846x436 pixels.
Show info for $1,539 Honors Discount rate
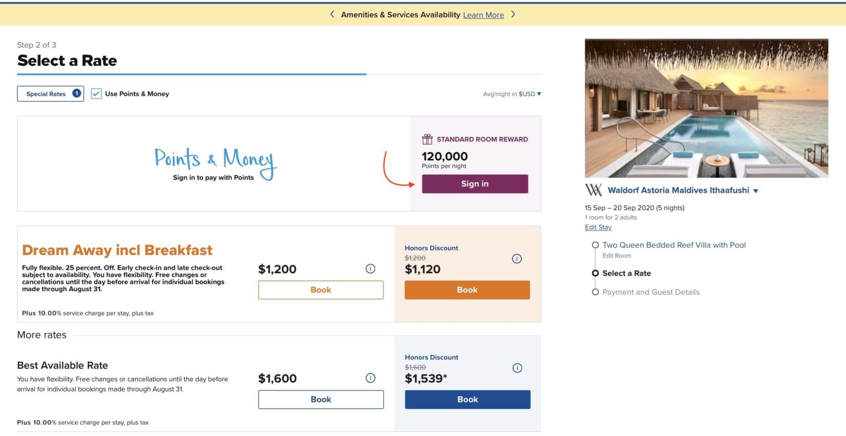(517, 368)
